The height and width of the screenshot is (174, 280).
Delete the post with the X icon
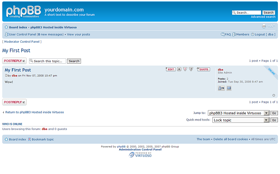179,69
